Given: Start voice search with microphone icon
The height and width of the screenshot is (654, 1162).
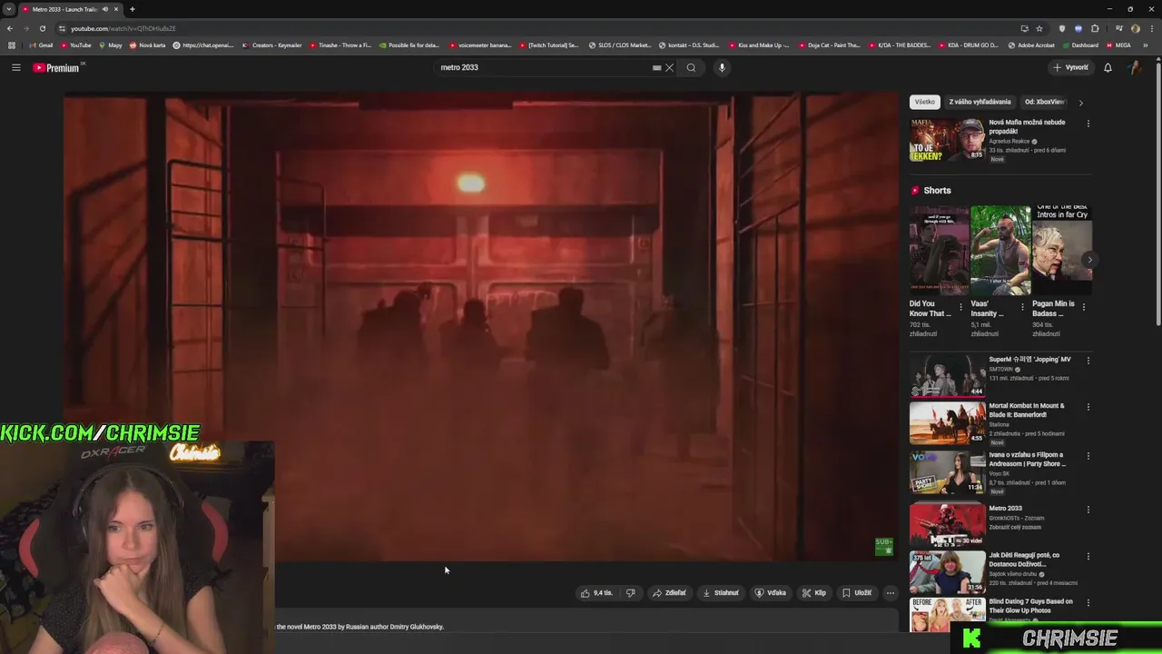Looking at the screenshot, I should tap(722, 67).
